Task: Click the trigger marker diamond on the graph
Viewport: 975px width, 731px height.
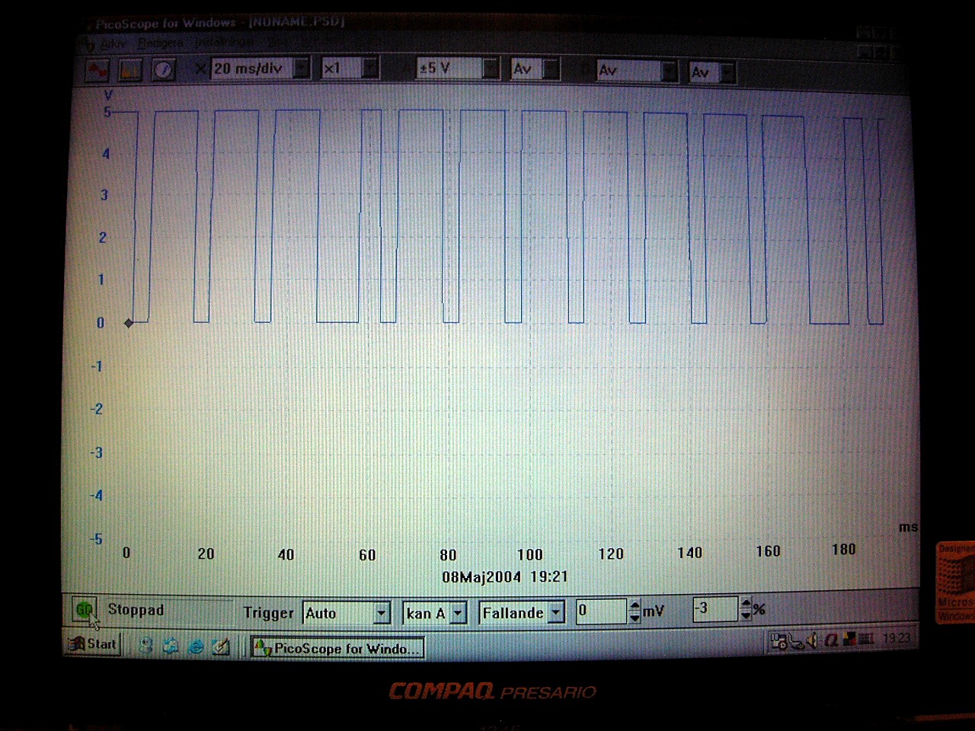Action: click(129, 323)
